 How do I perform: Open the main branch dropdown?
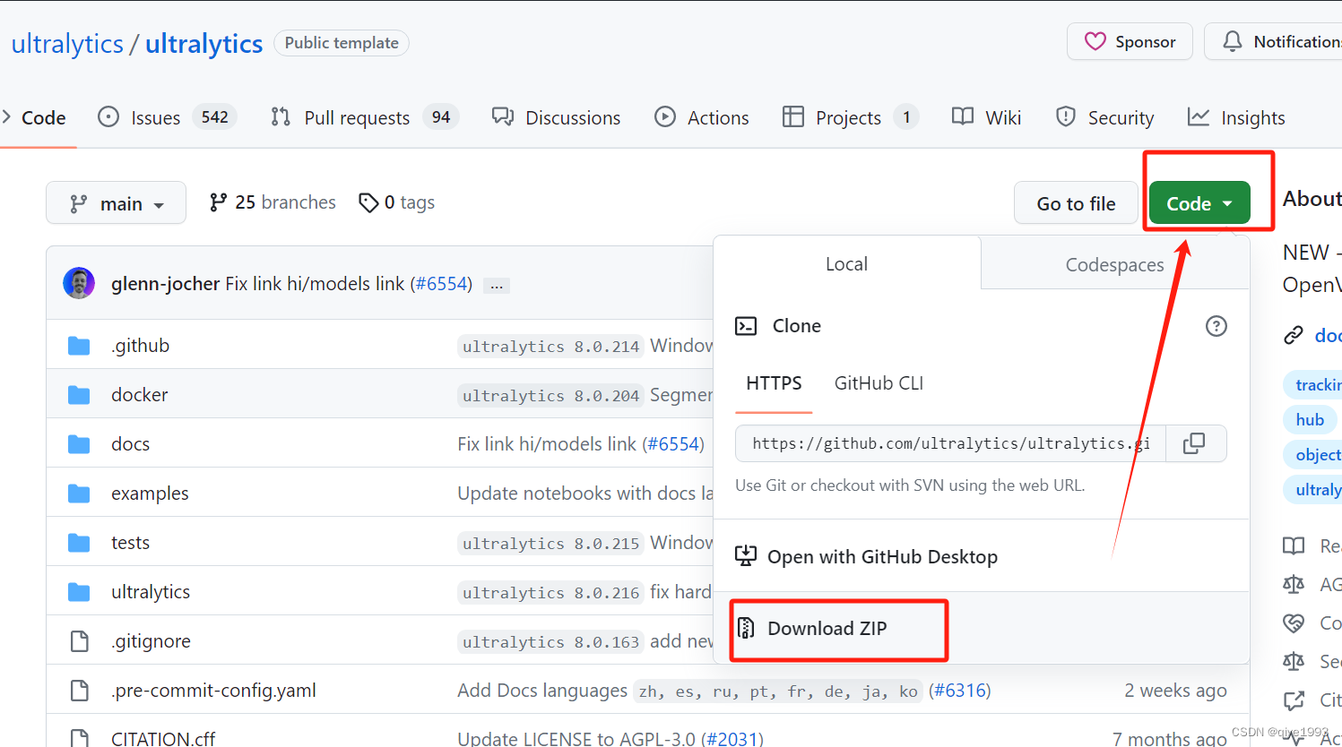pos(117,202)
